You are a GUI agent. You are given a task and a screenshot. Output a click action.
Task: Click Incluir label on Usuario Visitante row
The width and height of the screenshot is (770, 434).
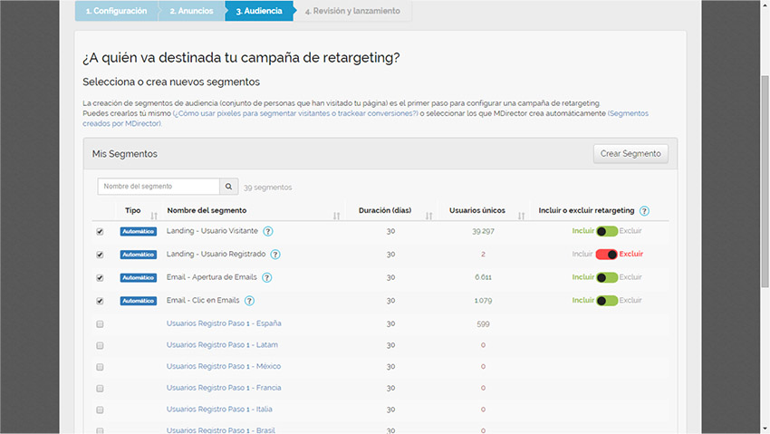582,231
